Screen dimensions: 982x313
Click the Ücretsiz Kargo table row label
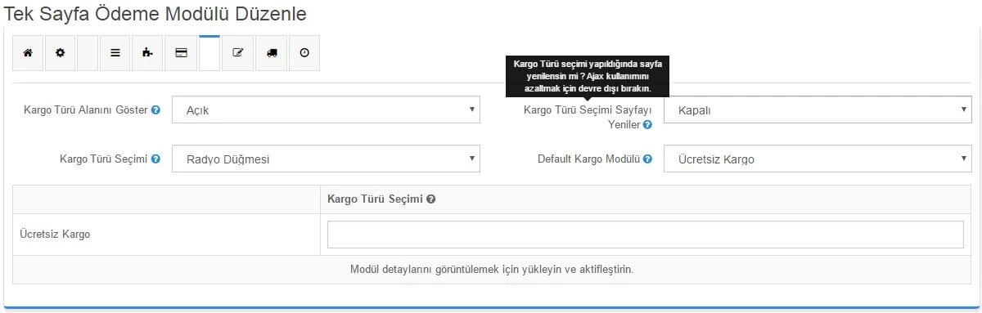pos(55,234)
